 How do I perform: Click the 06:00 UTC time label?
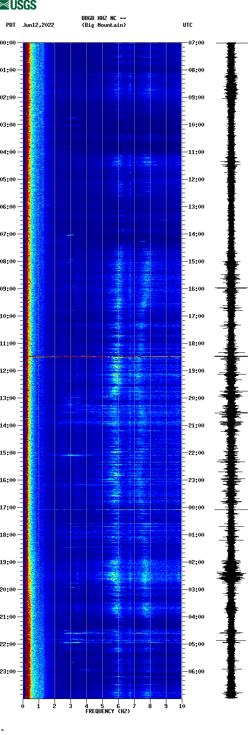[x=196, y=672]
